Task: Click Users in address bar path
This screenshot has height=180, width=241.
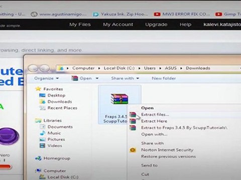Action: pyautogui.click(x=150, y=68)
